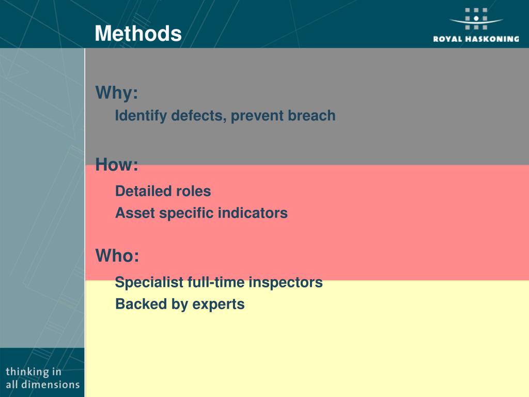Select the Detailed roles bullet
The image size is (529, 397).
(163, 191)
